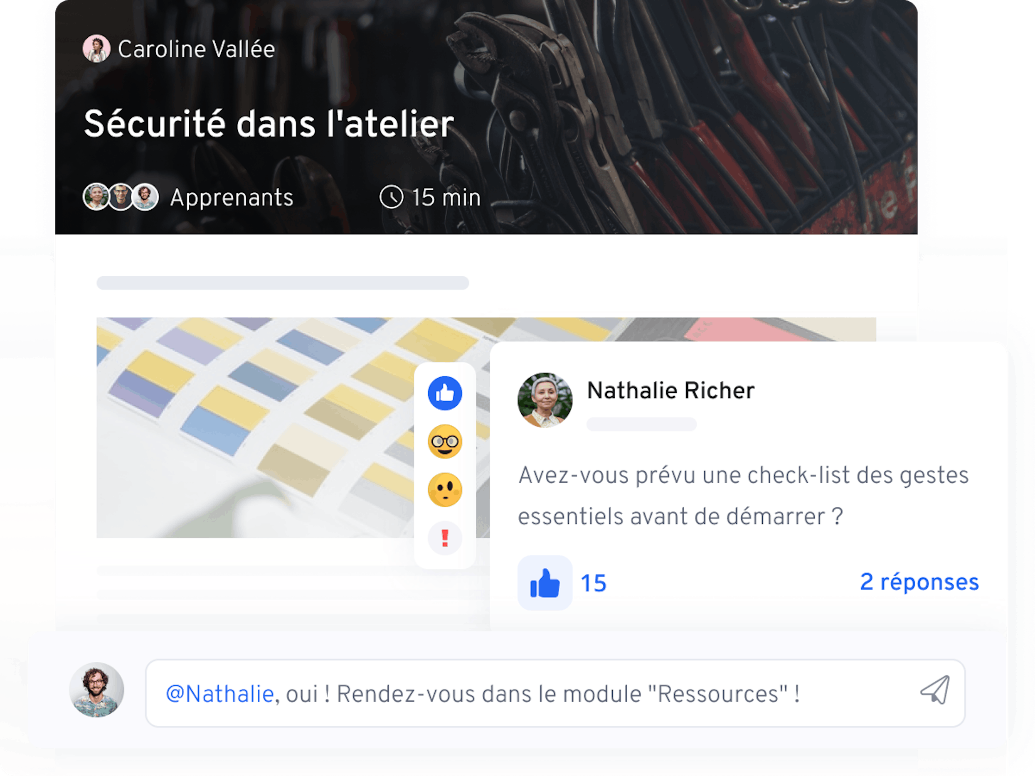This screenshot has height=776, width=1035.
Task: Click the clock icon next to 15 min
Action: (x=391, y=197)
